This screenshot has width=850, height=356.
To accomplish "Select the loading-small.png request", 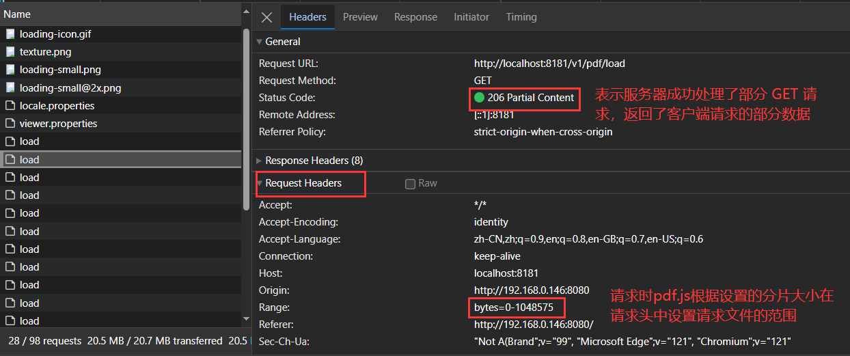I will click(121, 70).
